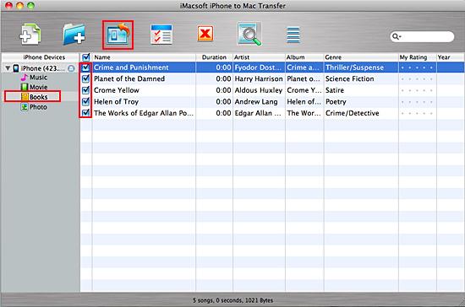Sort by the Album column header

[x=304, y=57]
